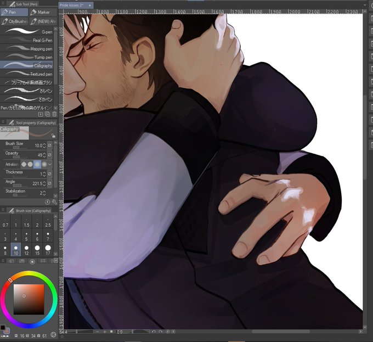Click the hue ring of the color wheel
This screenshot has height=342, width=373.
29,274
